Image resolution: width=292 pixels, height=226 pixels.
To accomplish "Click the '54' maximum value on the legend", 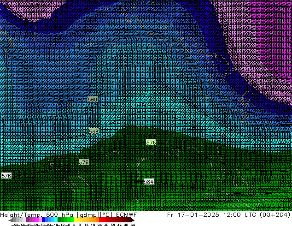I will pyautogui.click(x=133, y=225).
